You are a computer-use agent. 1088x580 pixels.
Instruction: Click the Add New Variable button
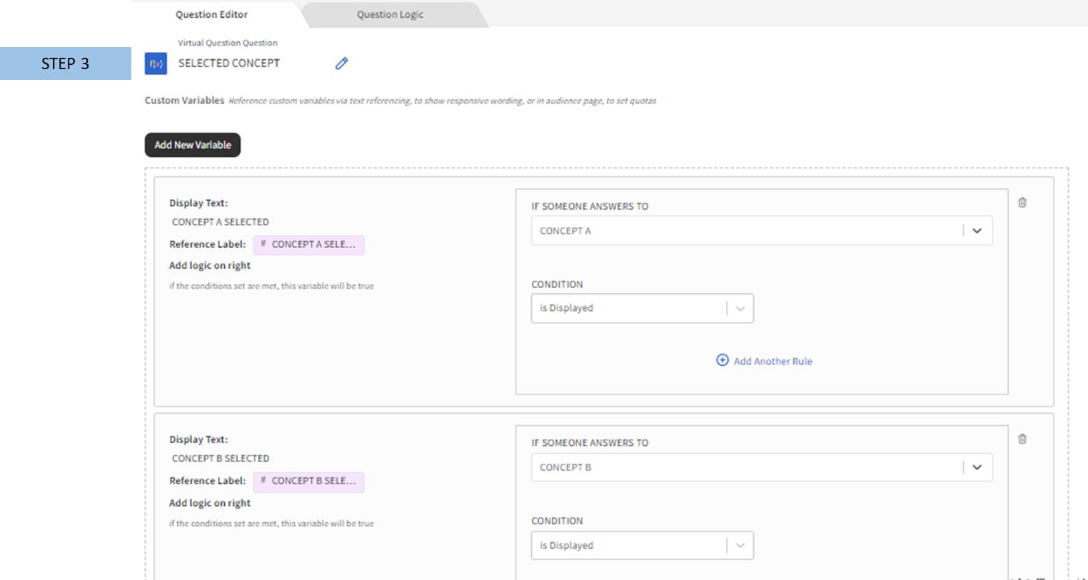pos(193,145)
